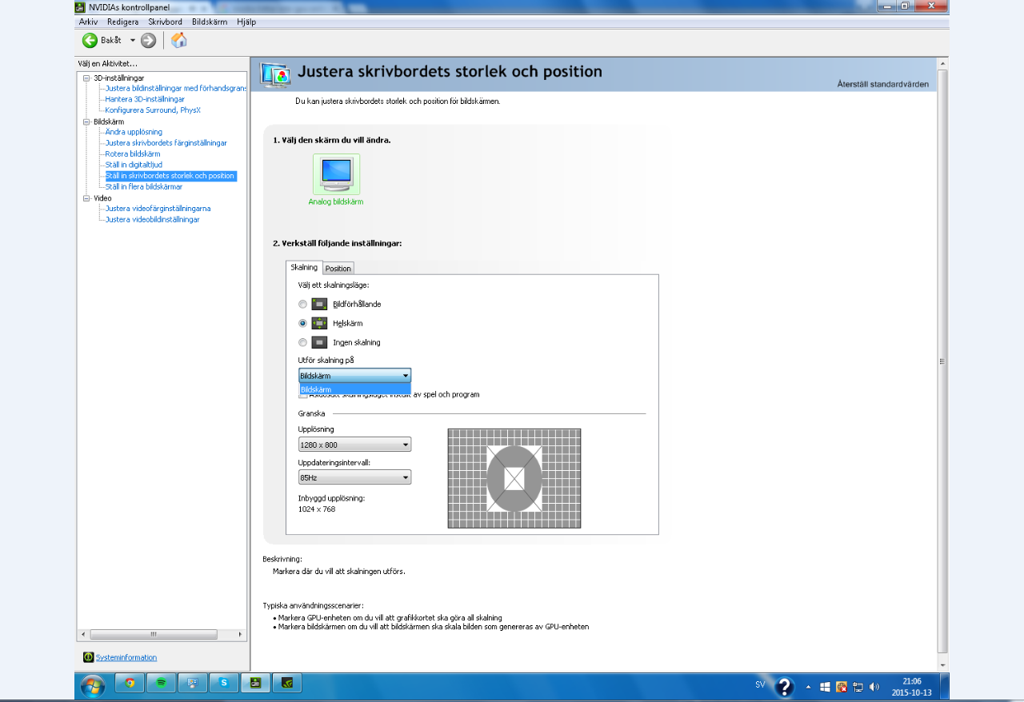Image resolution: width=1024 pixels, height=702 pixels.
Task: Click the network tray icon
Action: 858,686
